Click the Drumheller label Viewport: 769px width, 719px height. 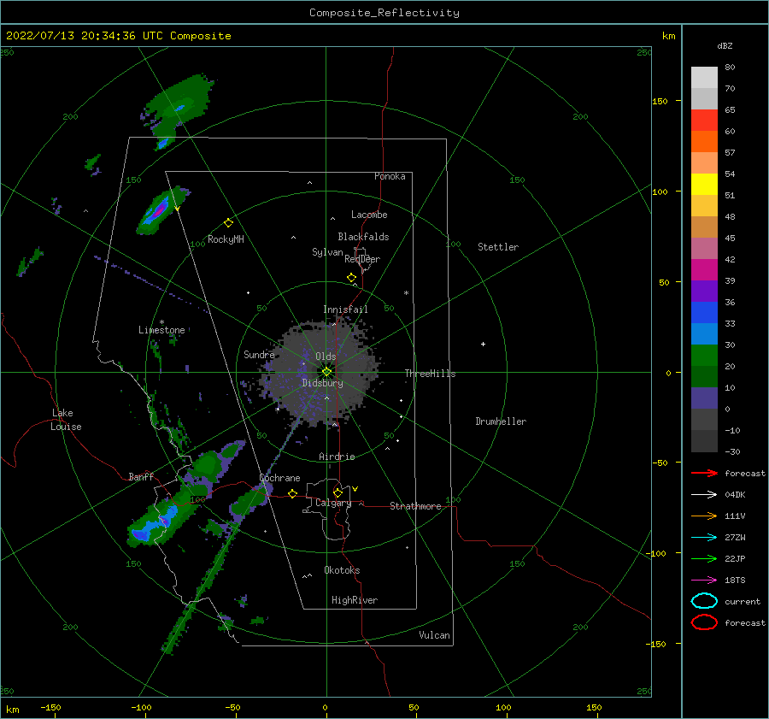click(501, 421)
